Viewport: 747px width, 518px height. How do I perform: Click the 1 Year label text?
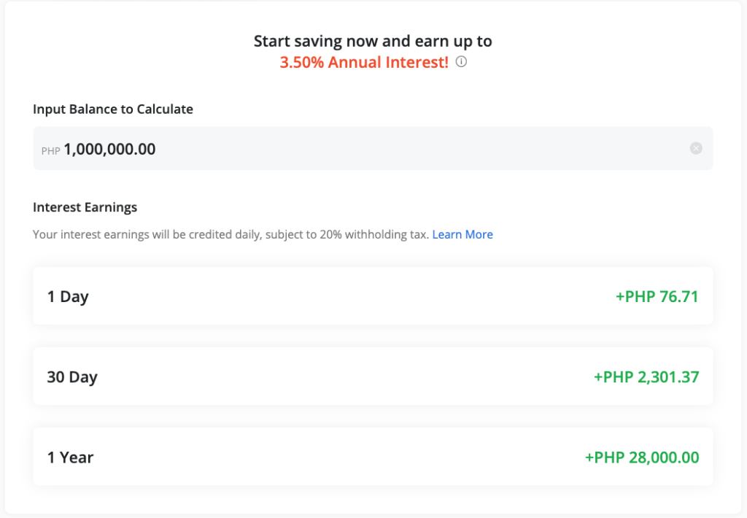point(70,458)
